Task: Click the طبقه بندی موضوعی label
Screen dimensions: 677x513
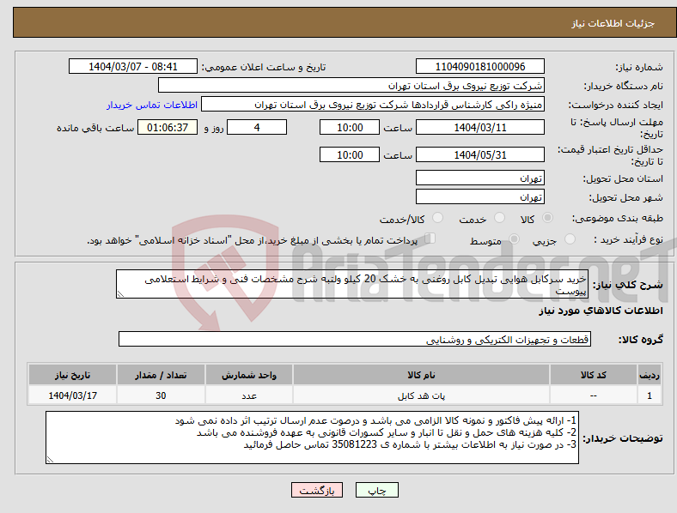Action: pos(618,218)
